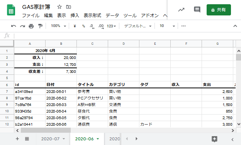Open the Explore button
This screenshot has width=241, height=145.
click(x=214, y=139)
